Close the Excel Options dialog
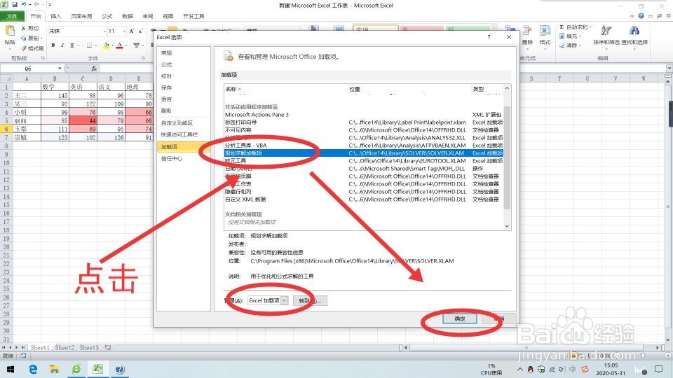The image size is (673, 378). [509, 37]
